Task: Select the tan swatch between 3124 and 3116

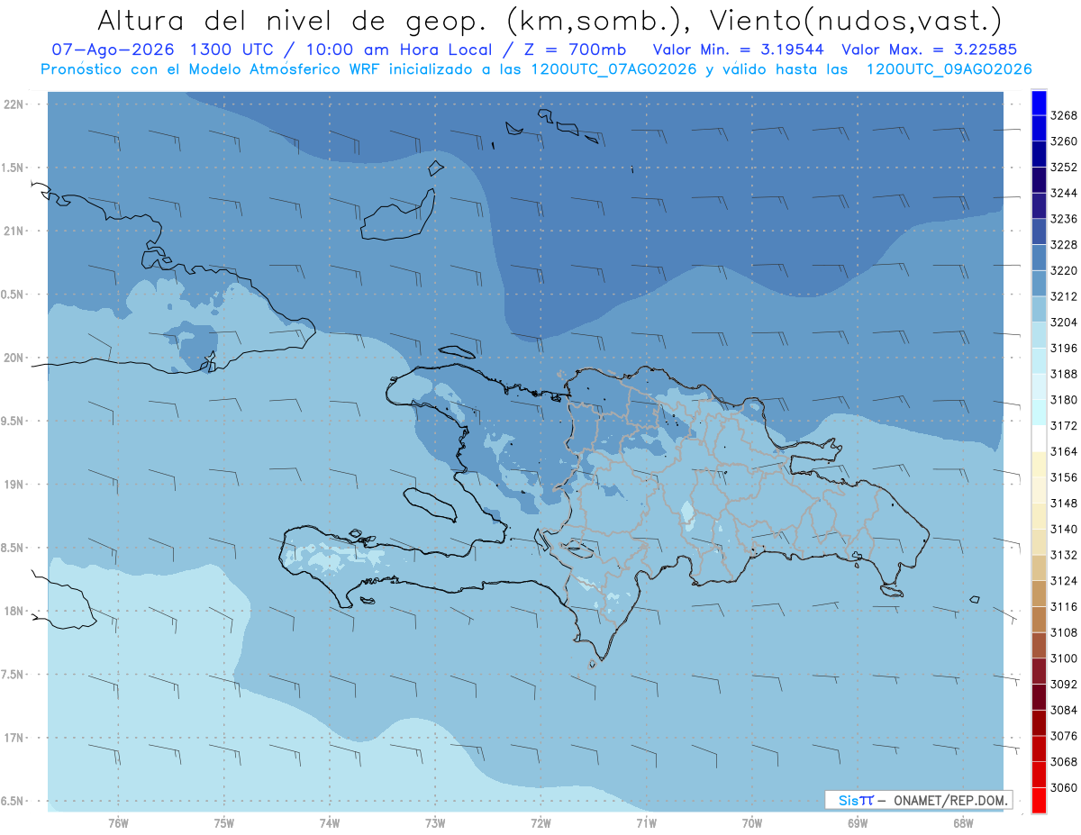Action: tap(1038, 594)
